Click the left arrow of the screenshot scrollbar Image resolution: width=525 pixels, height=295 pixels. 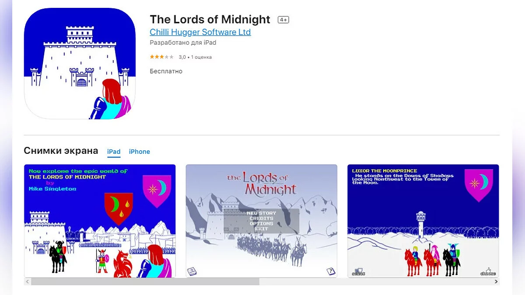(28, 282)
